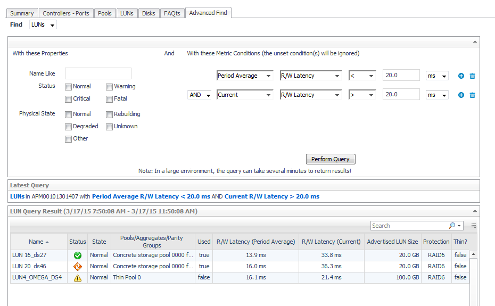Click the Thin? column header

(x=460, y=242)
